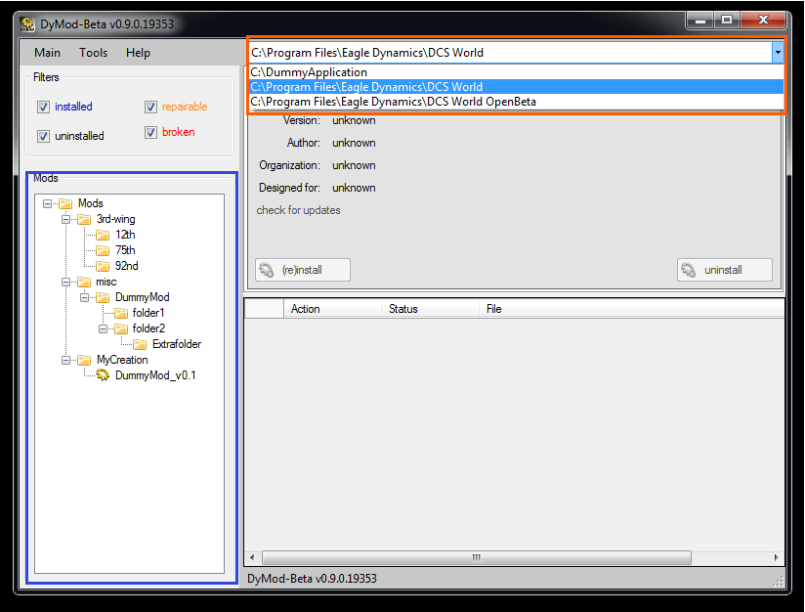Click the DummyMod folder icon
The image size is (805, 612).
tap(104, 297)
